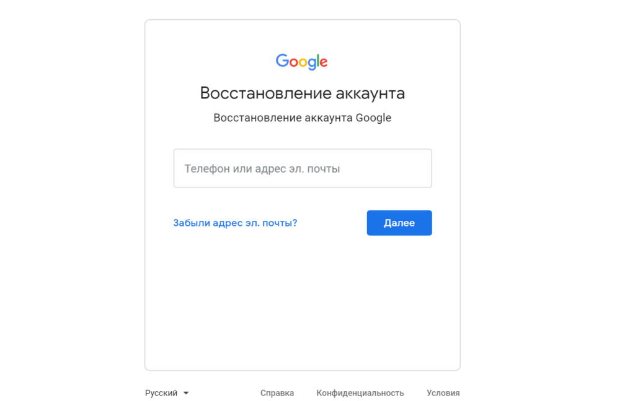Open the Конфиденциальность privacy link
Viewport: 635px width, 401px height.
coord(360,393)
